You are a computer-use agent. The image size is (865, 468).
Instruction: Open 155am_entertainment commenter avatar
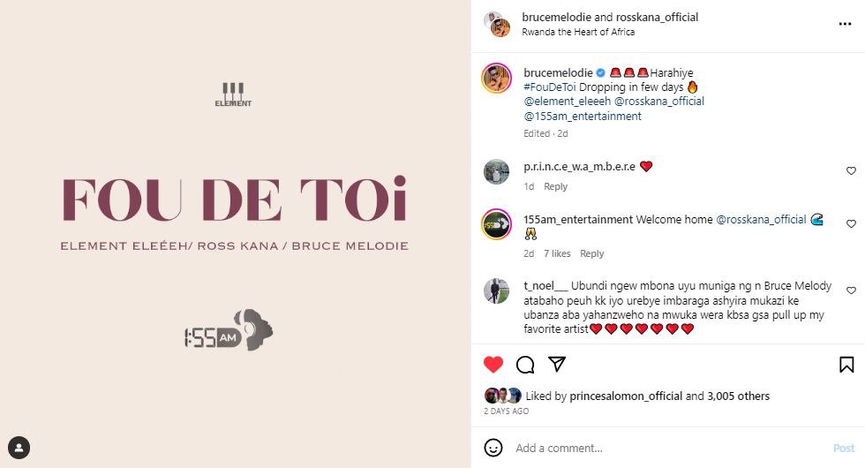point(496,224)
